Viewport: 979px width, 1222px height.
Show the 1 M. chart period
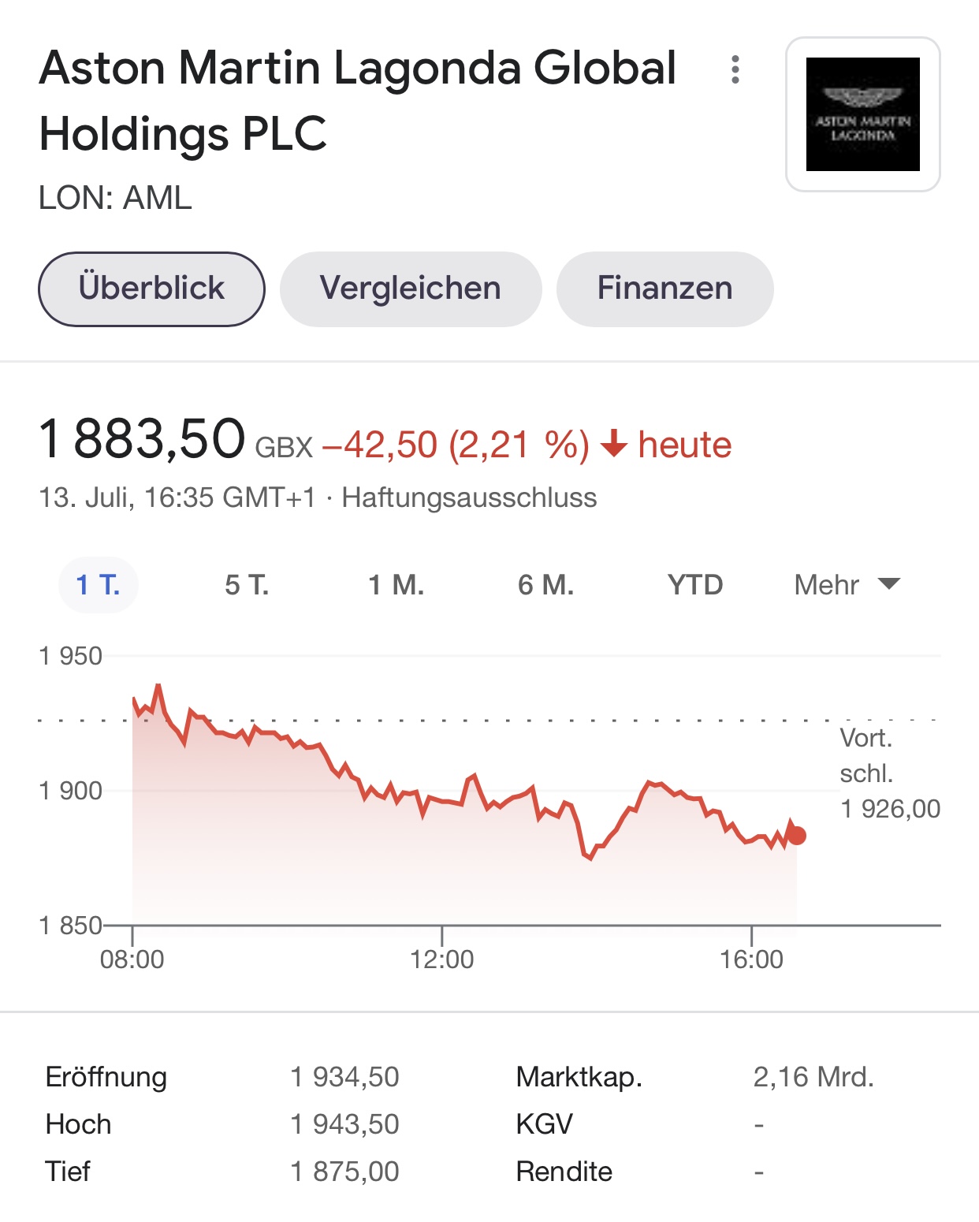[x=396, y=585]
